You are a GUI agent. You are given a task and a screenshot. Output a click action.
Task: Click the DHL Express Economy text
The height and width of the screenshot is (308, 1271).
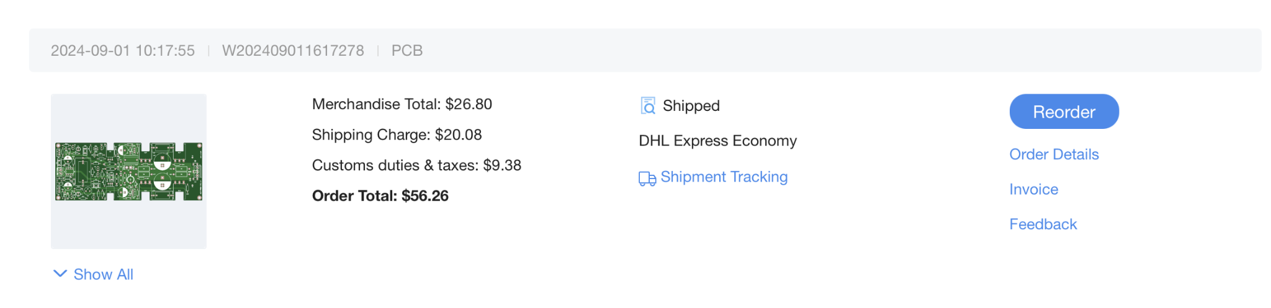pos(718,141)
